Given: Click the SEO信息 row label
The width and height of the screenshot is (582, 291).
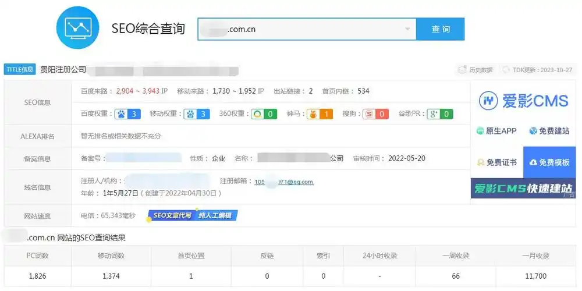Looking at the screenshot, I should click(x=37, y=102).
